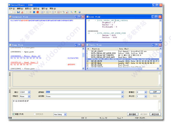This screenshot has height=123, width=171.
Task: Open the 文件 (File) menu
Action: (12, 9)
